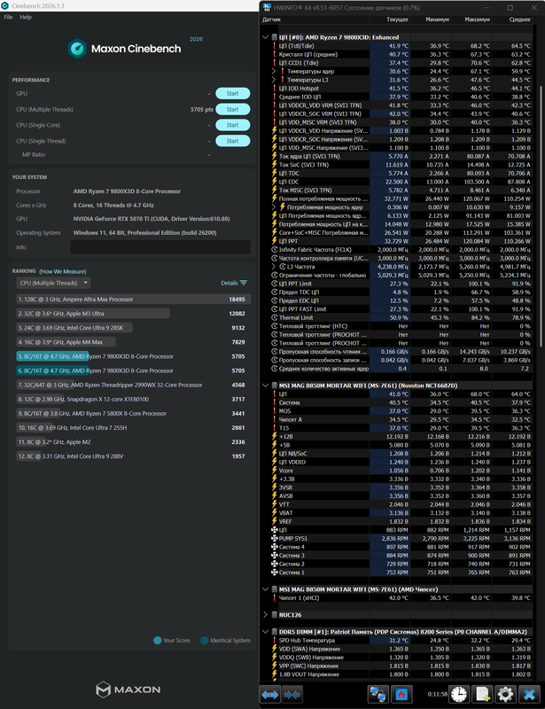
Task: Collapse the DDR5 DIMM Patriot sensor group
Action: tap(266, 632)
